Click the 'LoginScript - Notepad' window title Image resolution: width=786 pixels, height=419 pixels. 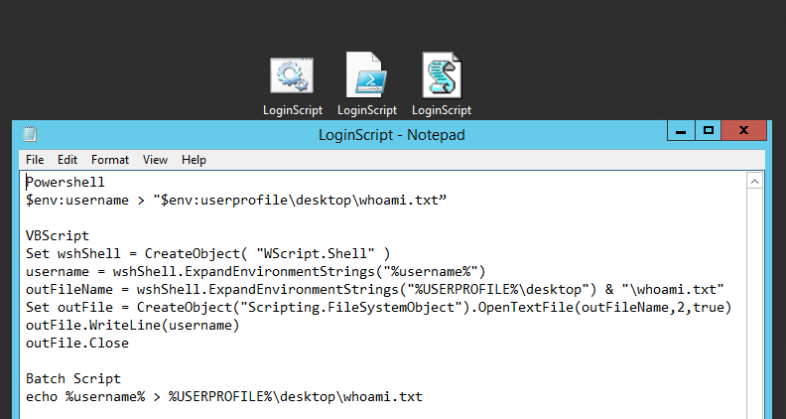[391, 135]
